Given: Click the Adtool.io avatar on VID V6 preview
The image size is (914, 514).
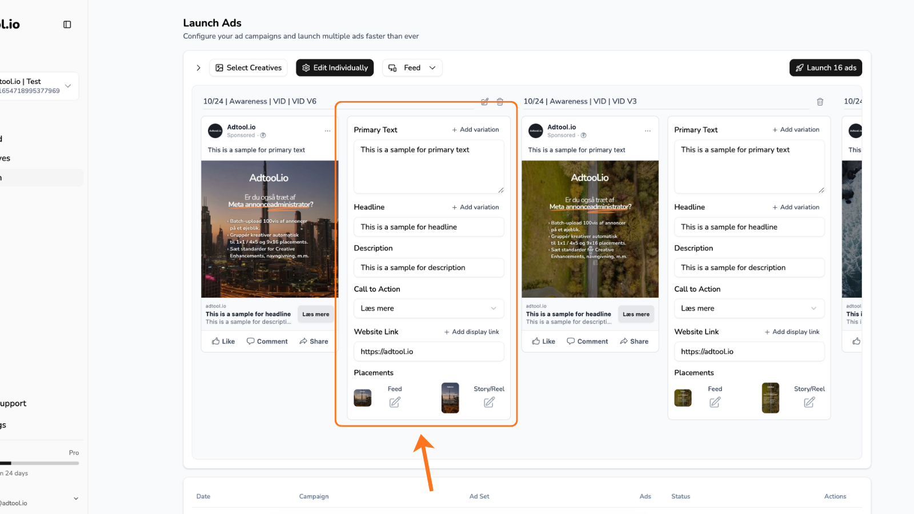Looking at the screenshot, I should pos(215,131).
